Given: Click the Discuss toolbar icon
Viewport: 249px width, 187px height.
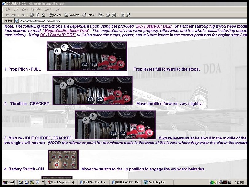Looking at the screenshot, I should point(123,15).
